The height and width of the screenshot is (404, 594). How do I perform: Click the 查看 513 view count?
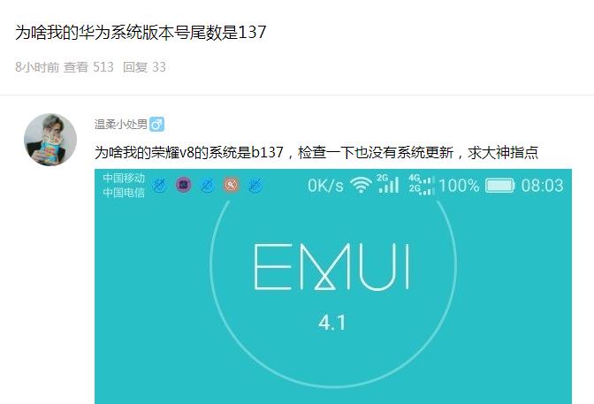88,67
